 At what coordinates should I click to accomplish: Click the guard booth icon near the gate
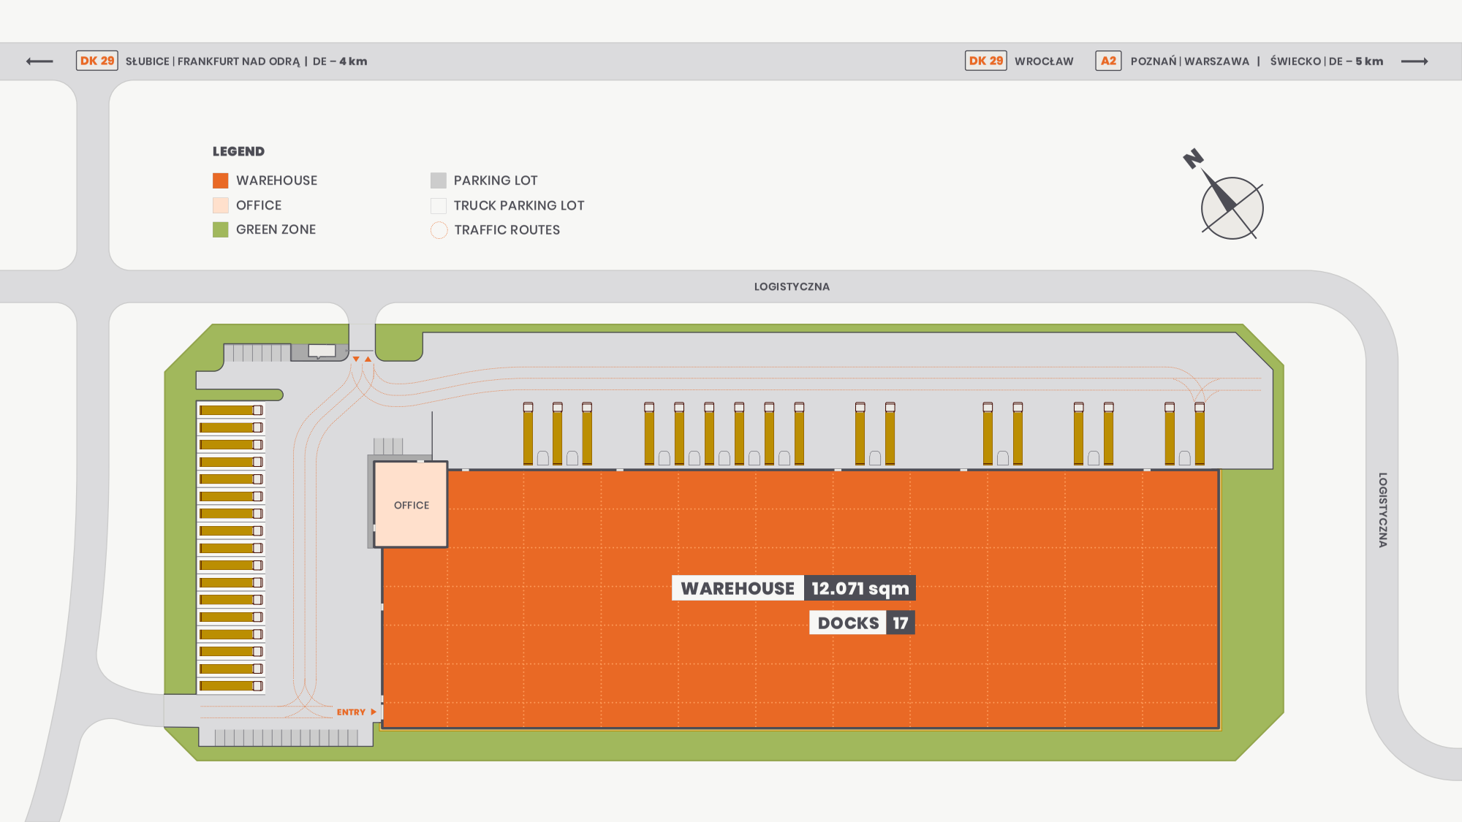322,351
